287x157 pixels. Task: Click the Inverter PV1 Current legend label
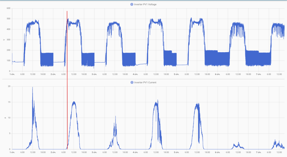(145, 82)
